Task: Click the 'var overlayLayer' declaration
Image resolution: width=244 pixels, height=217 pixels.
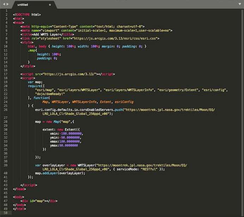Action: [50, 165]
